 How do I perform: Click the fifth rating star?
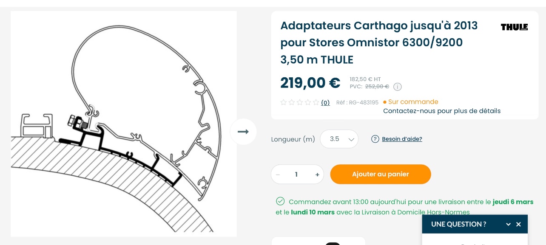[316, 102]
